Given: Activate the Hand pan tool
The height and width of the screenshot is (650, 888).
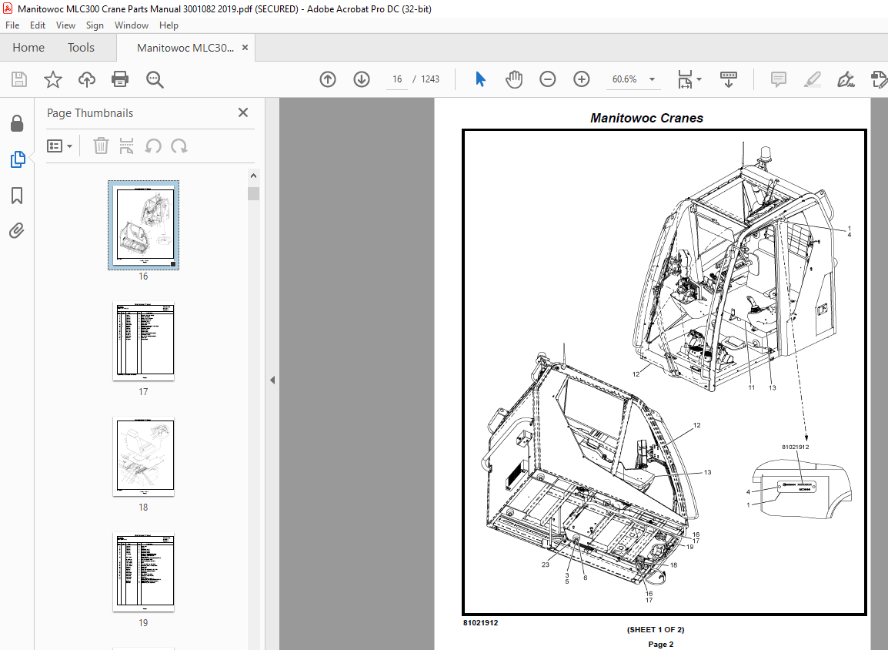Looking at the screenshot, I should coord(514,79).
